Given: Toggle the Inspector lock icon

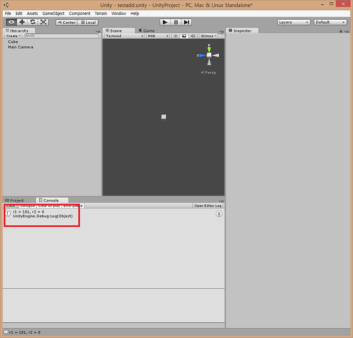Looking at the screenshot, I should tap(341, 31).
